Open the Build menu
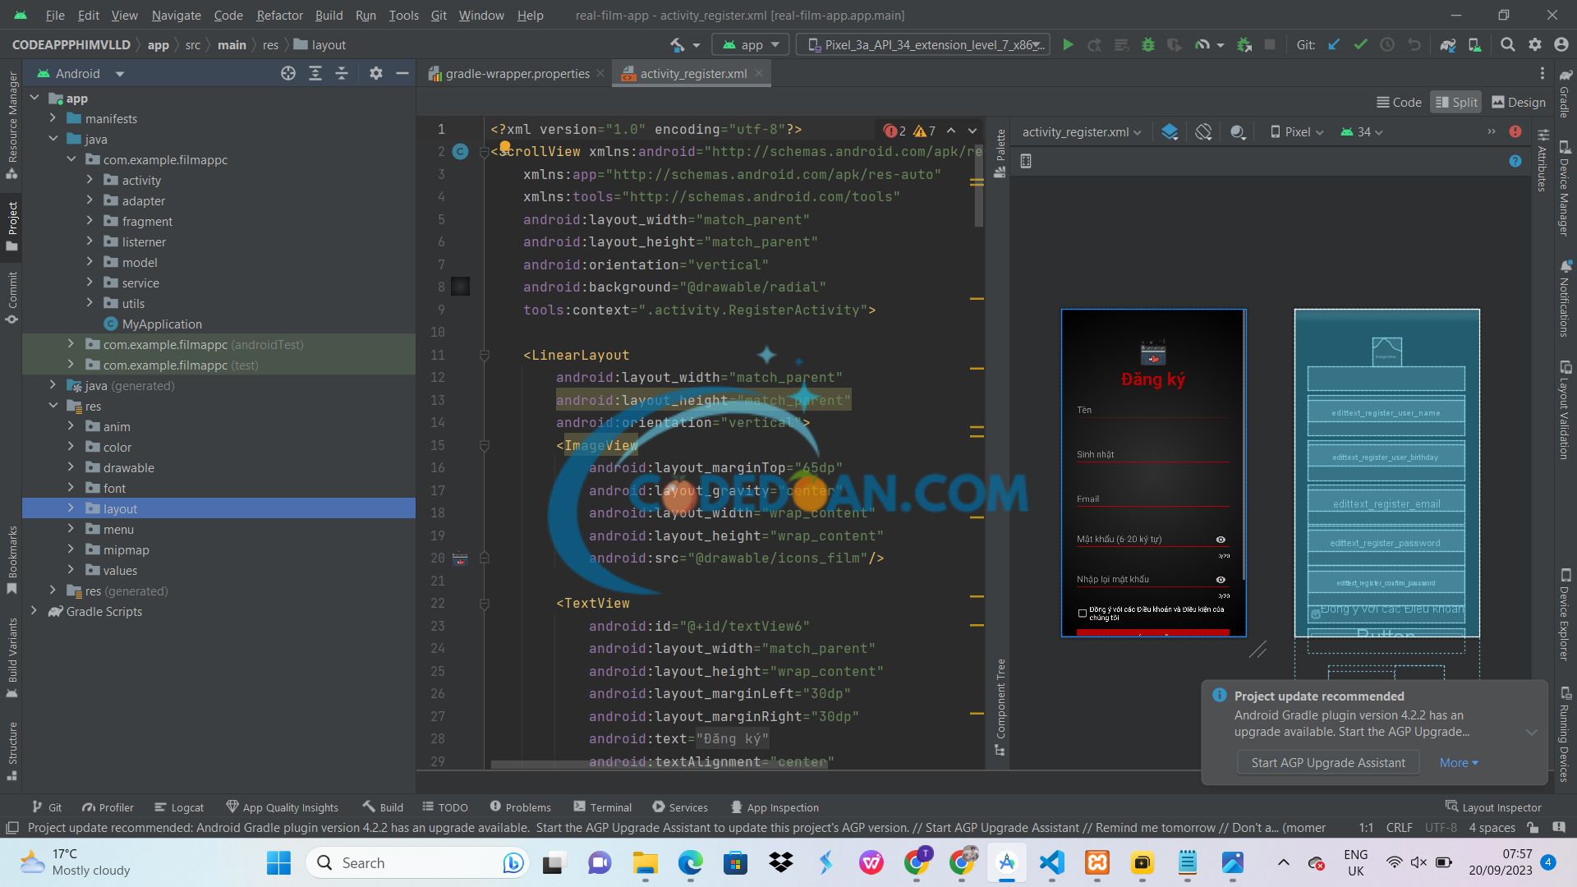 tap(329, 16)
